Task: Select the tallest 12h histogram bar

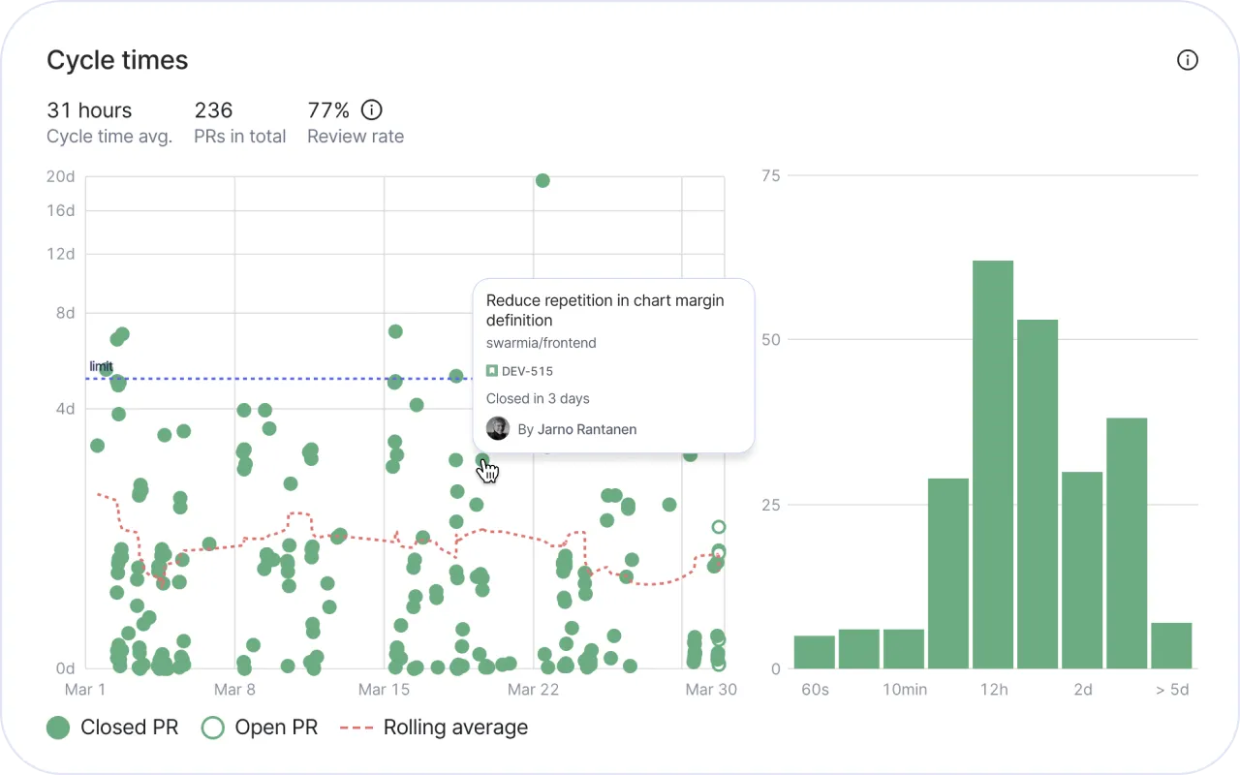Action: (x=993, y=464)
